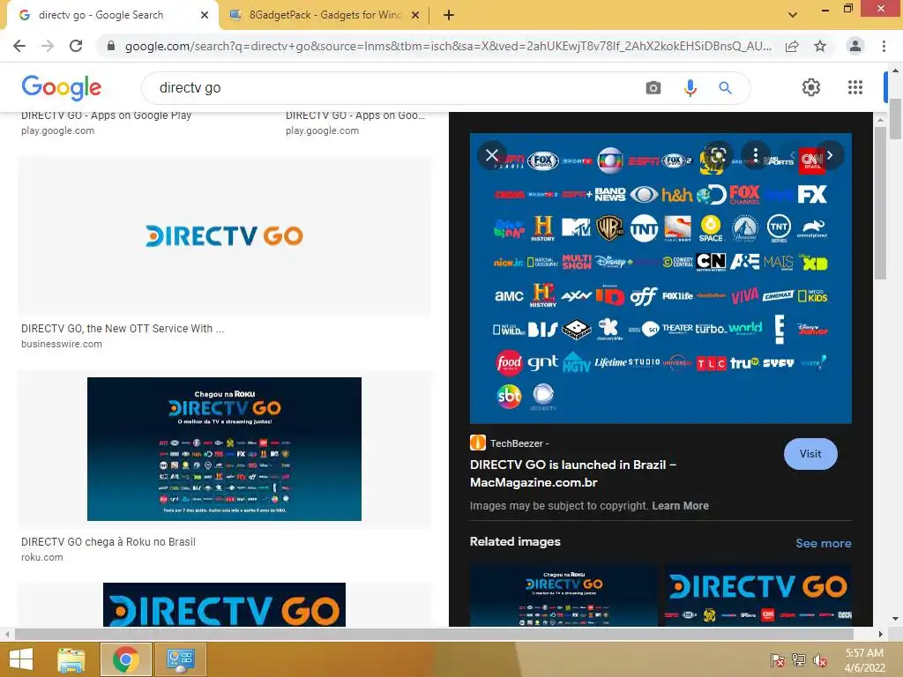Open bottom DIRECTV GO logo result thumbnail
The image size is (903, 677).
point(225,605)
